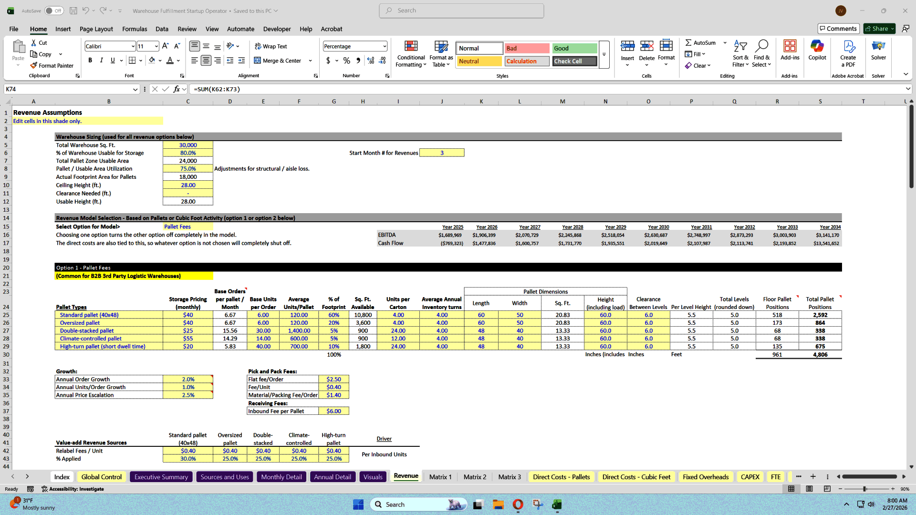Viewport: 916px width, 515px height.
Task: Adjust the zoom slider
Action: coord(864,489)
